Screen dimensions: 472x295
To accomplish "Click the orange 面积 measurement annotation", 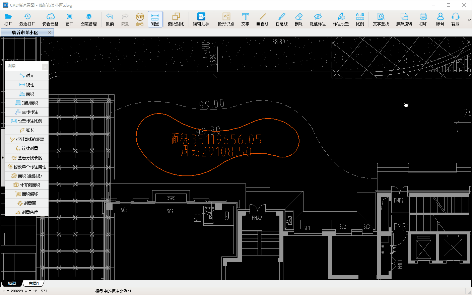I will coord(216,140).
